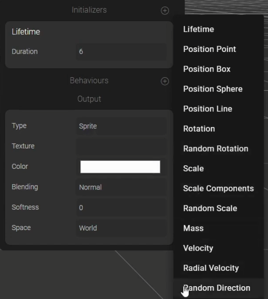The height and width of the screenshot is (299, 268).
Task: Open the Type dropdown showing Sprite
Action: click(x=121, y=126)
